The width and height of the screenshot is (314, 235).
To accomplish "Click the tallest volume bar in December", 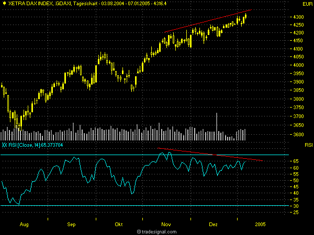I will pos(217,126).
